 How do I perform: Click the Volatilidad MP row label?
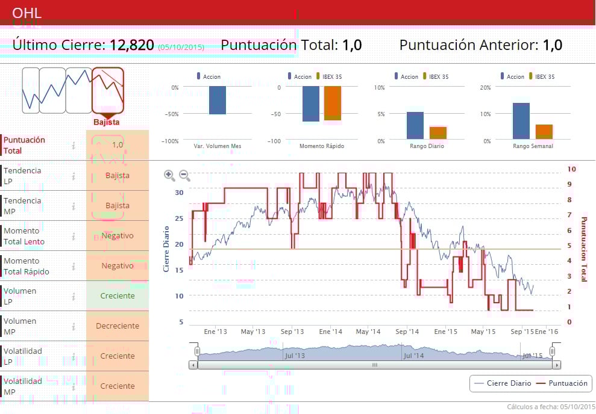tap(23, 386)
